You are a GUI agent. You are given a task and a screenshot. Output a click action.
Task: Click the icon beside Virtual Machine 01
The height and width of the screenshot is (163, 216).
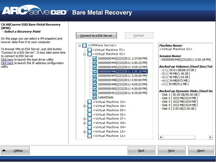[90, 50]
